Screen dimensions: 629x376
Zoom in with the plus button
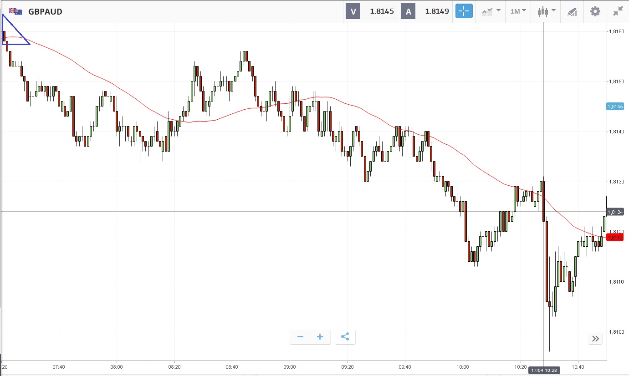320,337
